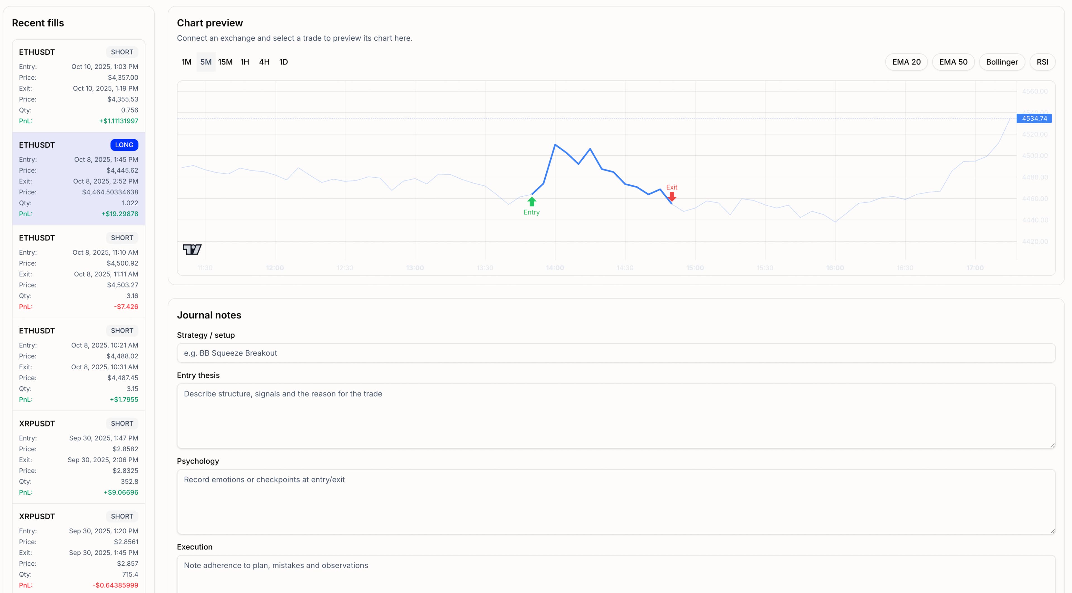
Task: Grab the Entry thesis resize handle
Action: 1052,446
